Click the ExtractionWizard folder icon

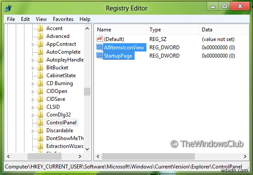40,146
